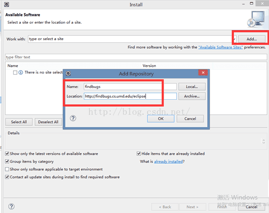Click the Details scroll stepper arrows
Viewport: 269px width, 213px height.
coord(264,141)
